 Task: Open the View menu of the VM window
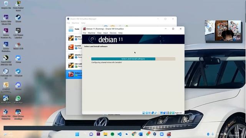99,33
